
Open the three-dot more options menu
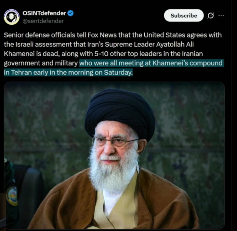[x=221, y=15]
